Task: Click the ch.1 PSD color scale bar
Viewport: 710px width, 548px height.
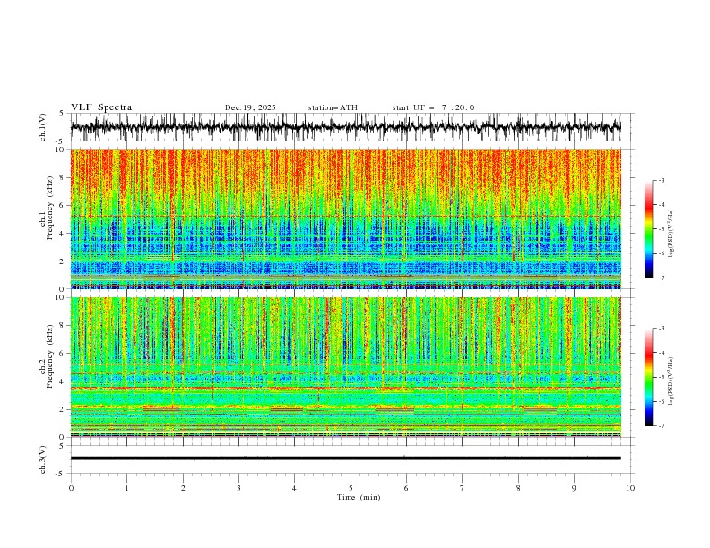Action: tap(648, 229)
